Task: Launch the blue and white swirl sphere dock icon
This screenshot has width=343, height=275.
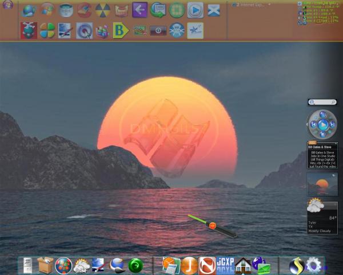Action: tap(117, 266)
